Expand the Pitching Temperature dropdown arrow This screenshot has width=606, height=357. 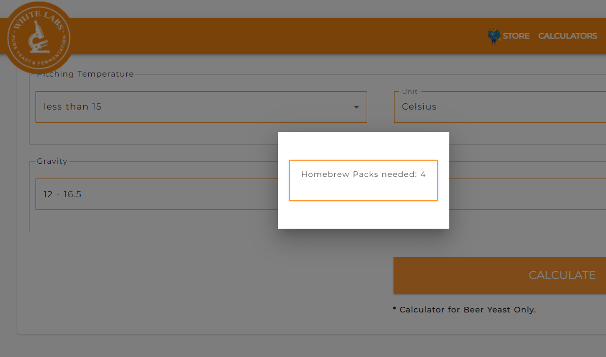pyautogui.click(x=356, y=107)
